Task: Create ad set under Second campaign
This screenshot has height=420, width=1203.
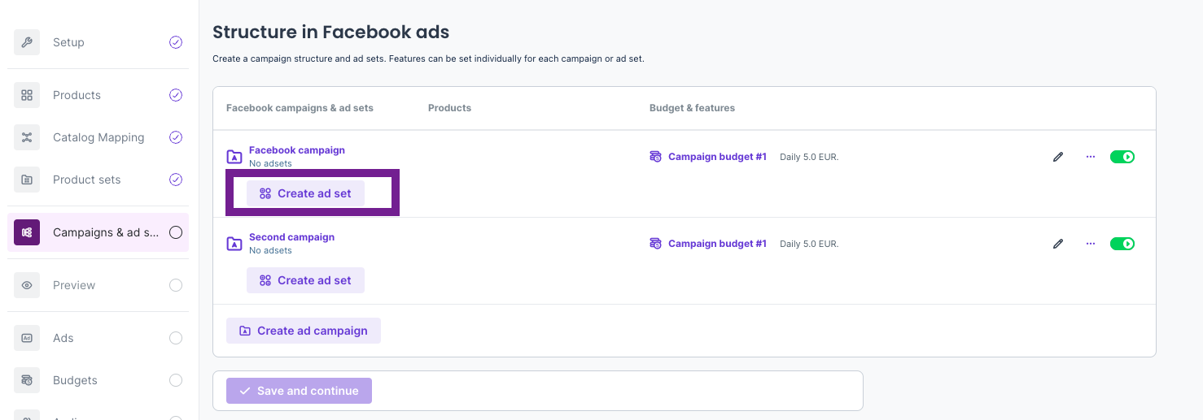Action: click(305, 280)
